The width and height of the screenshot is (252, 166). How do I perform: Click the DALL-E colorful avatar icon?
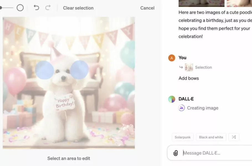(x=172, y=99)
